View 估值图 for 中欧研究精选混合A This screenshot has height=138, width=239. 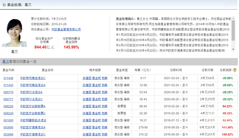tap(86, 85)
